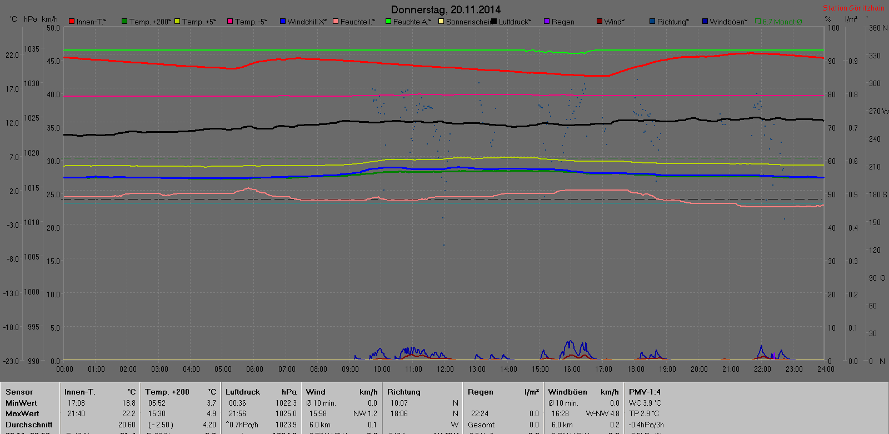Select the blue Windchill X legend marker
This screenshot has height=434, width=889.
coord(283,22)
